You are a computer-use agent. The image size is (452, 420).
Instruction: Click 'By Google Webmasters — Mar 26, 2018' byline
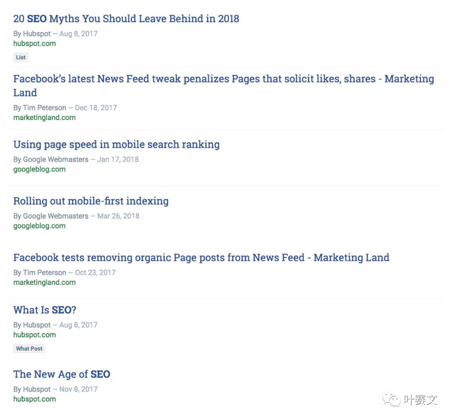click(77, 216)
